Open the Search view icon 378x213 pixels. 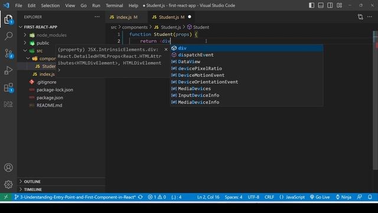(8, 36)
